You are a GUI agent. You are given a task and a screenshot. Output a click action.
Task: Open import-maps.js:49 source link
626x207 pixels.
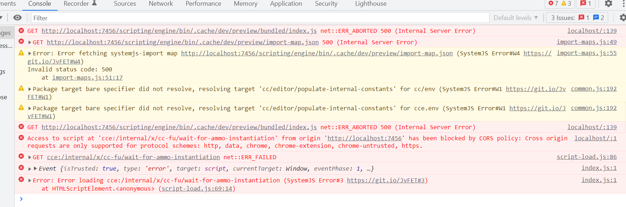[x=586, y=42]
